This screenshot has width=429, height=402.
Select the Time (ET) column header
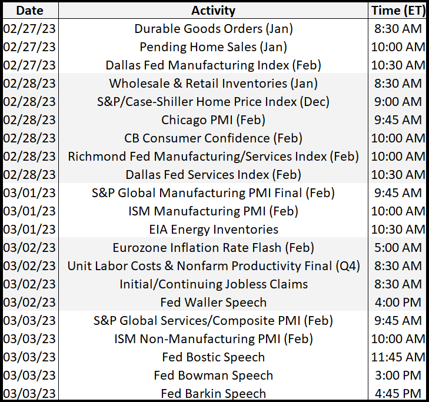398,11
